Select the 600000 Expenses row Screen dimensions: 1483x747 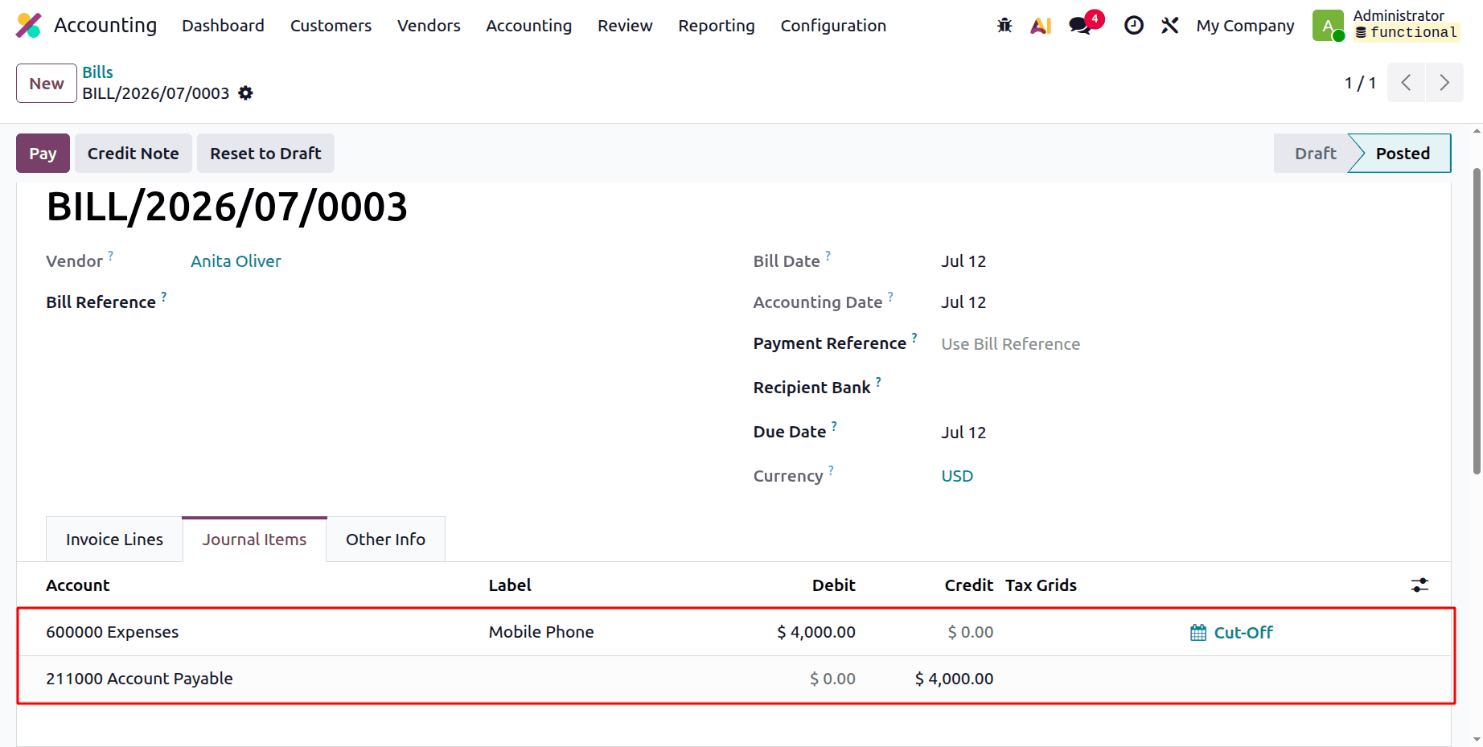coord(735,633)
